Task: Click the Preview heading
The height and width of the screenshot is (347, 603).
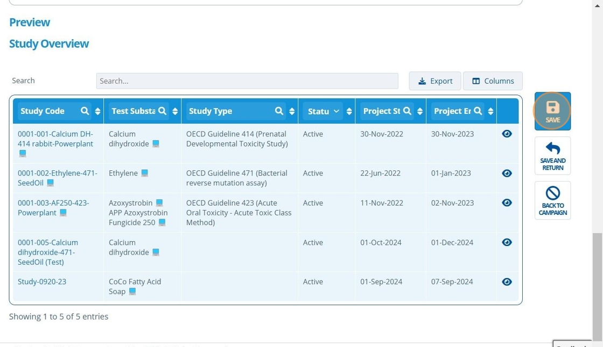Action: coord(30,22)
